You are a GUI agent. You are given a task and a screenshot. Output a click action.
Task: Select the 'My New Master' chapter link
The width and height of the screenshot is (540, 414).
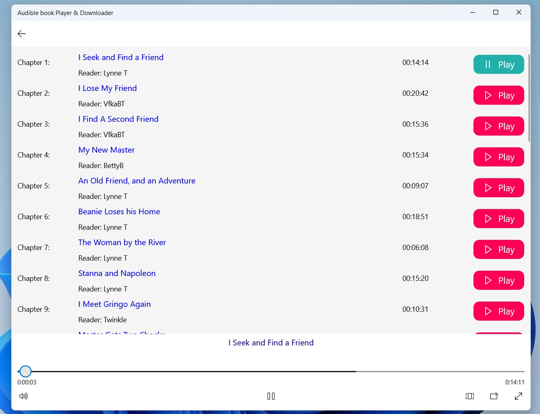[x=106, y=150]
